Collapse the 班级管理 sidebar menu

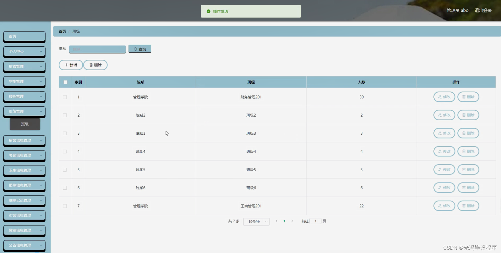coord(24,111)
